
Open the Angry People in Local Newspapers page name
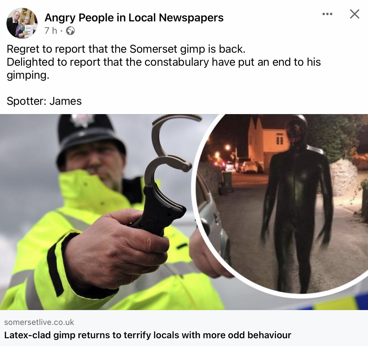pyautogui.click(x=134, y=17)
